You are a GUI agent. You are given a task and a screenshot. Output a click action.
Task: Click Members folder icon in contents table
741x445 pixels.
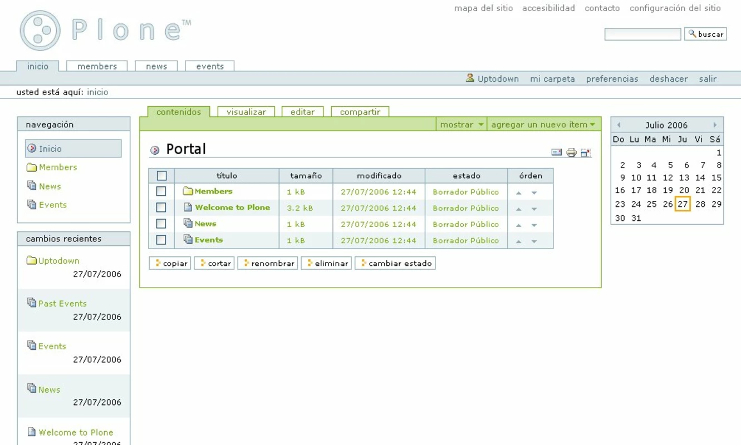click(188, 191)
